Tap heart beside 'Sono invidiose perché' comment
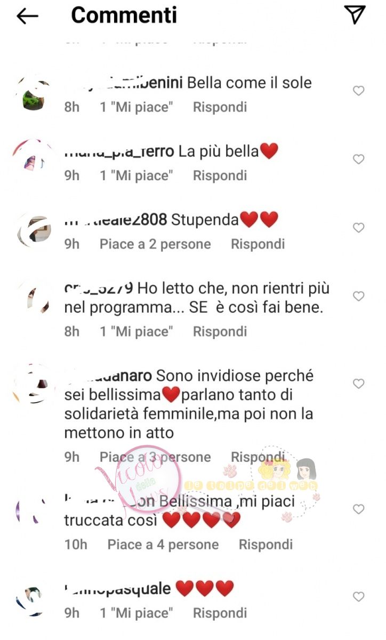The image size is (386, 640). [359, 383]
